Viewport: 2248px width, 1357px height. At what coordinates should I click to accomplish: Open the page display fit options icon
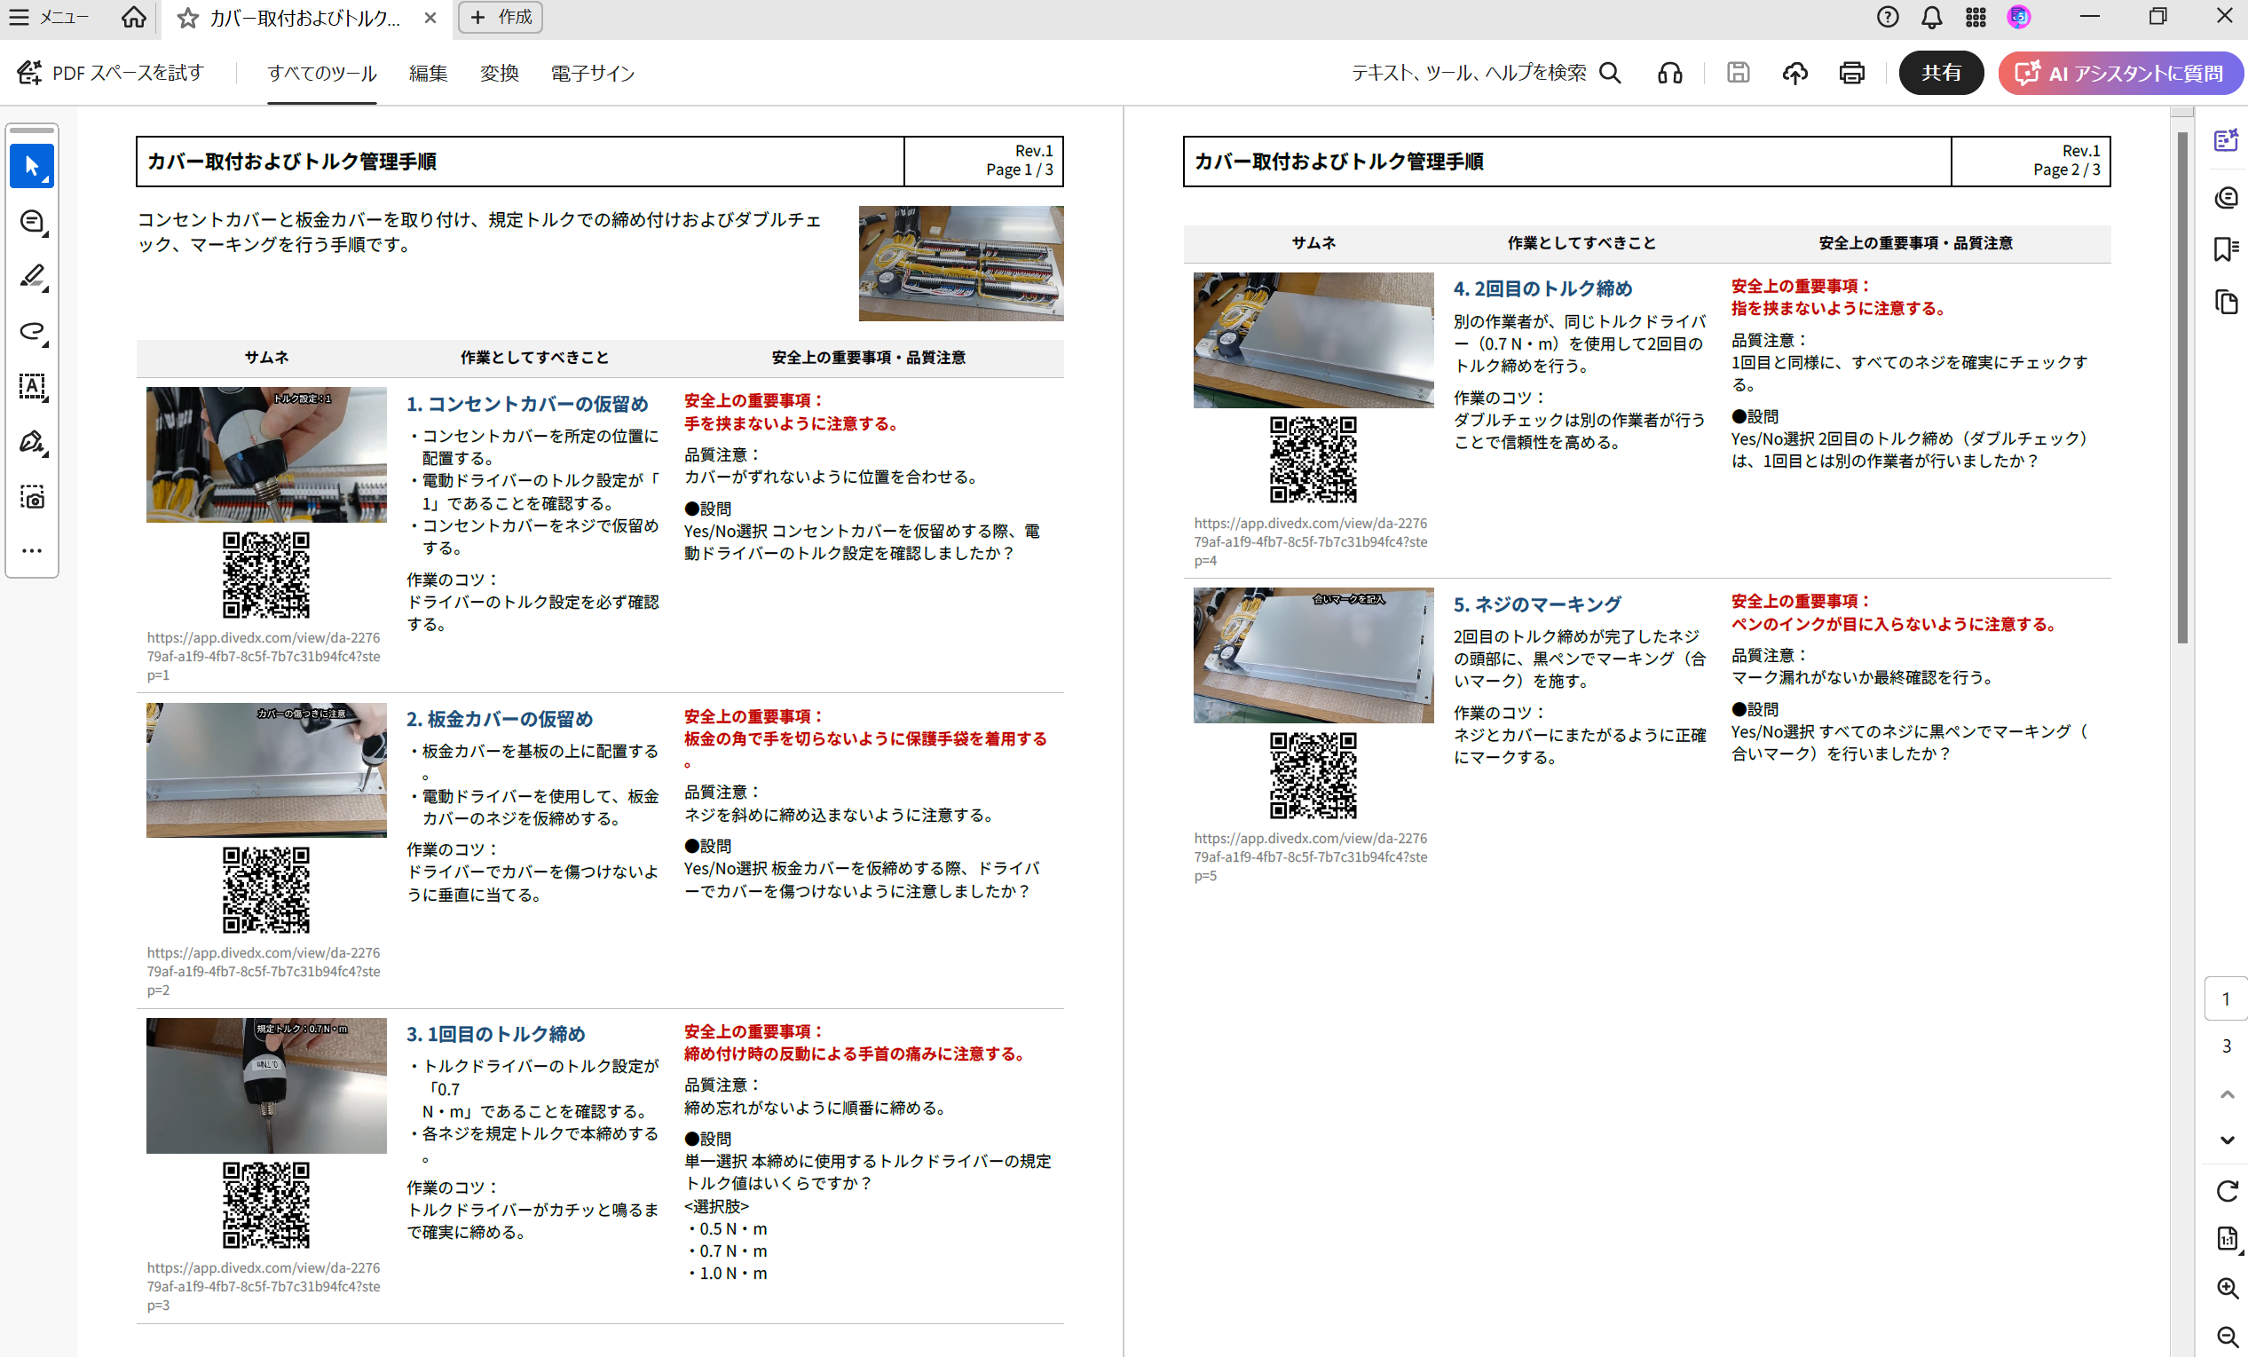pyautogui.click(x=2226, y=1239)
